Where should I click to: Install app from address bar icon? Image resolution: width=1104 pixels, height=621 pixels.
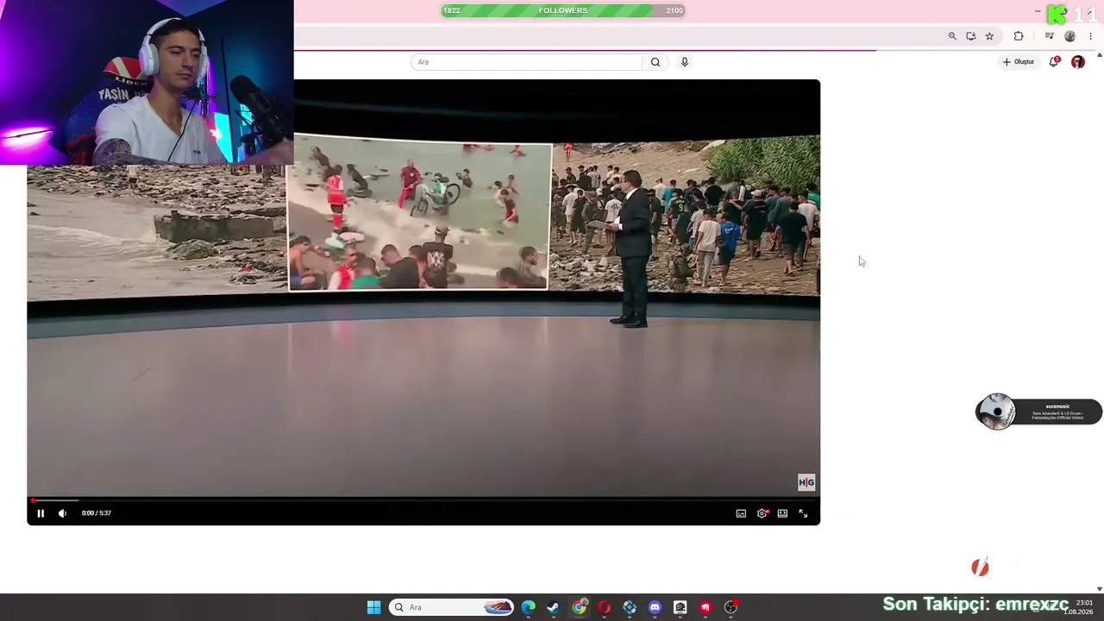(971, 36)
